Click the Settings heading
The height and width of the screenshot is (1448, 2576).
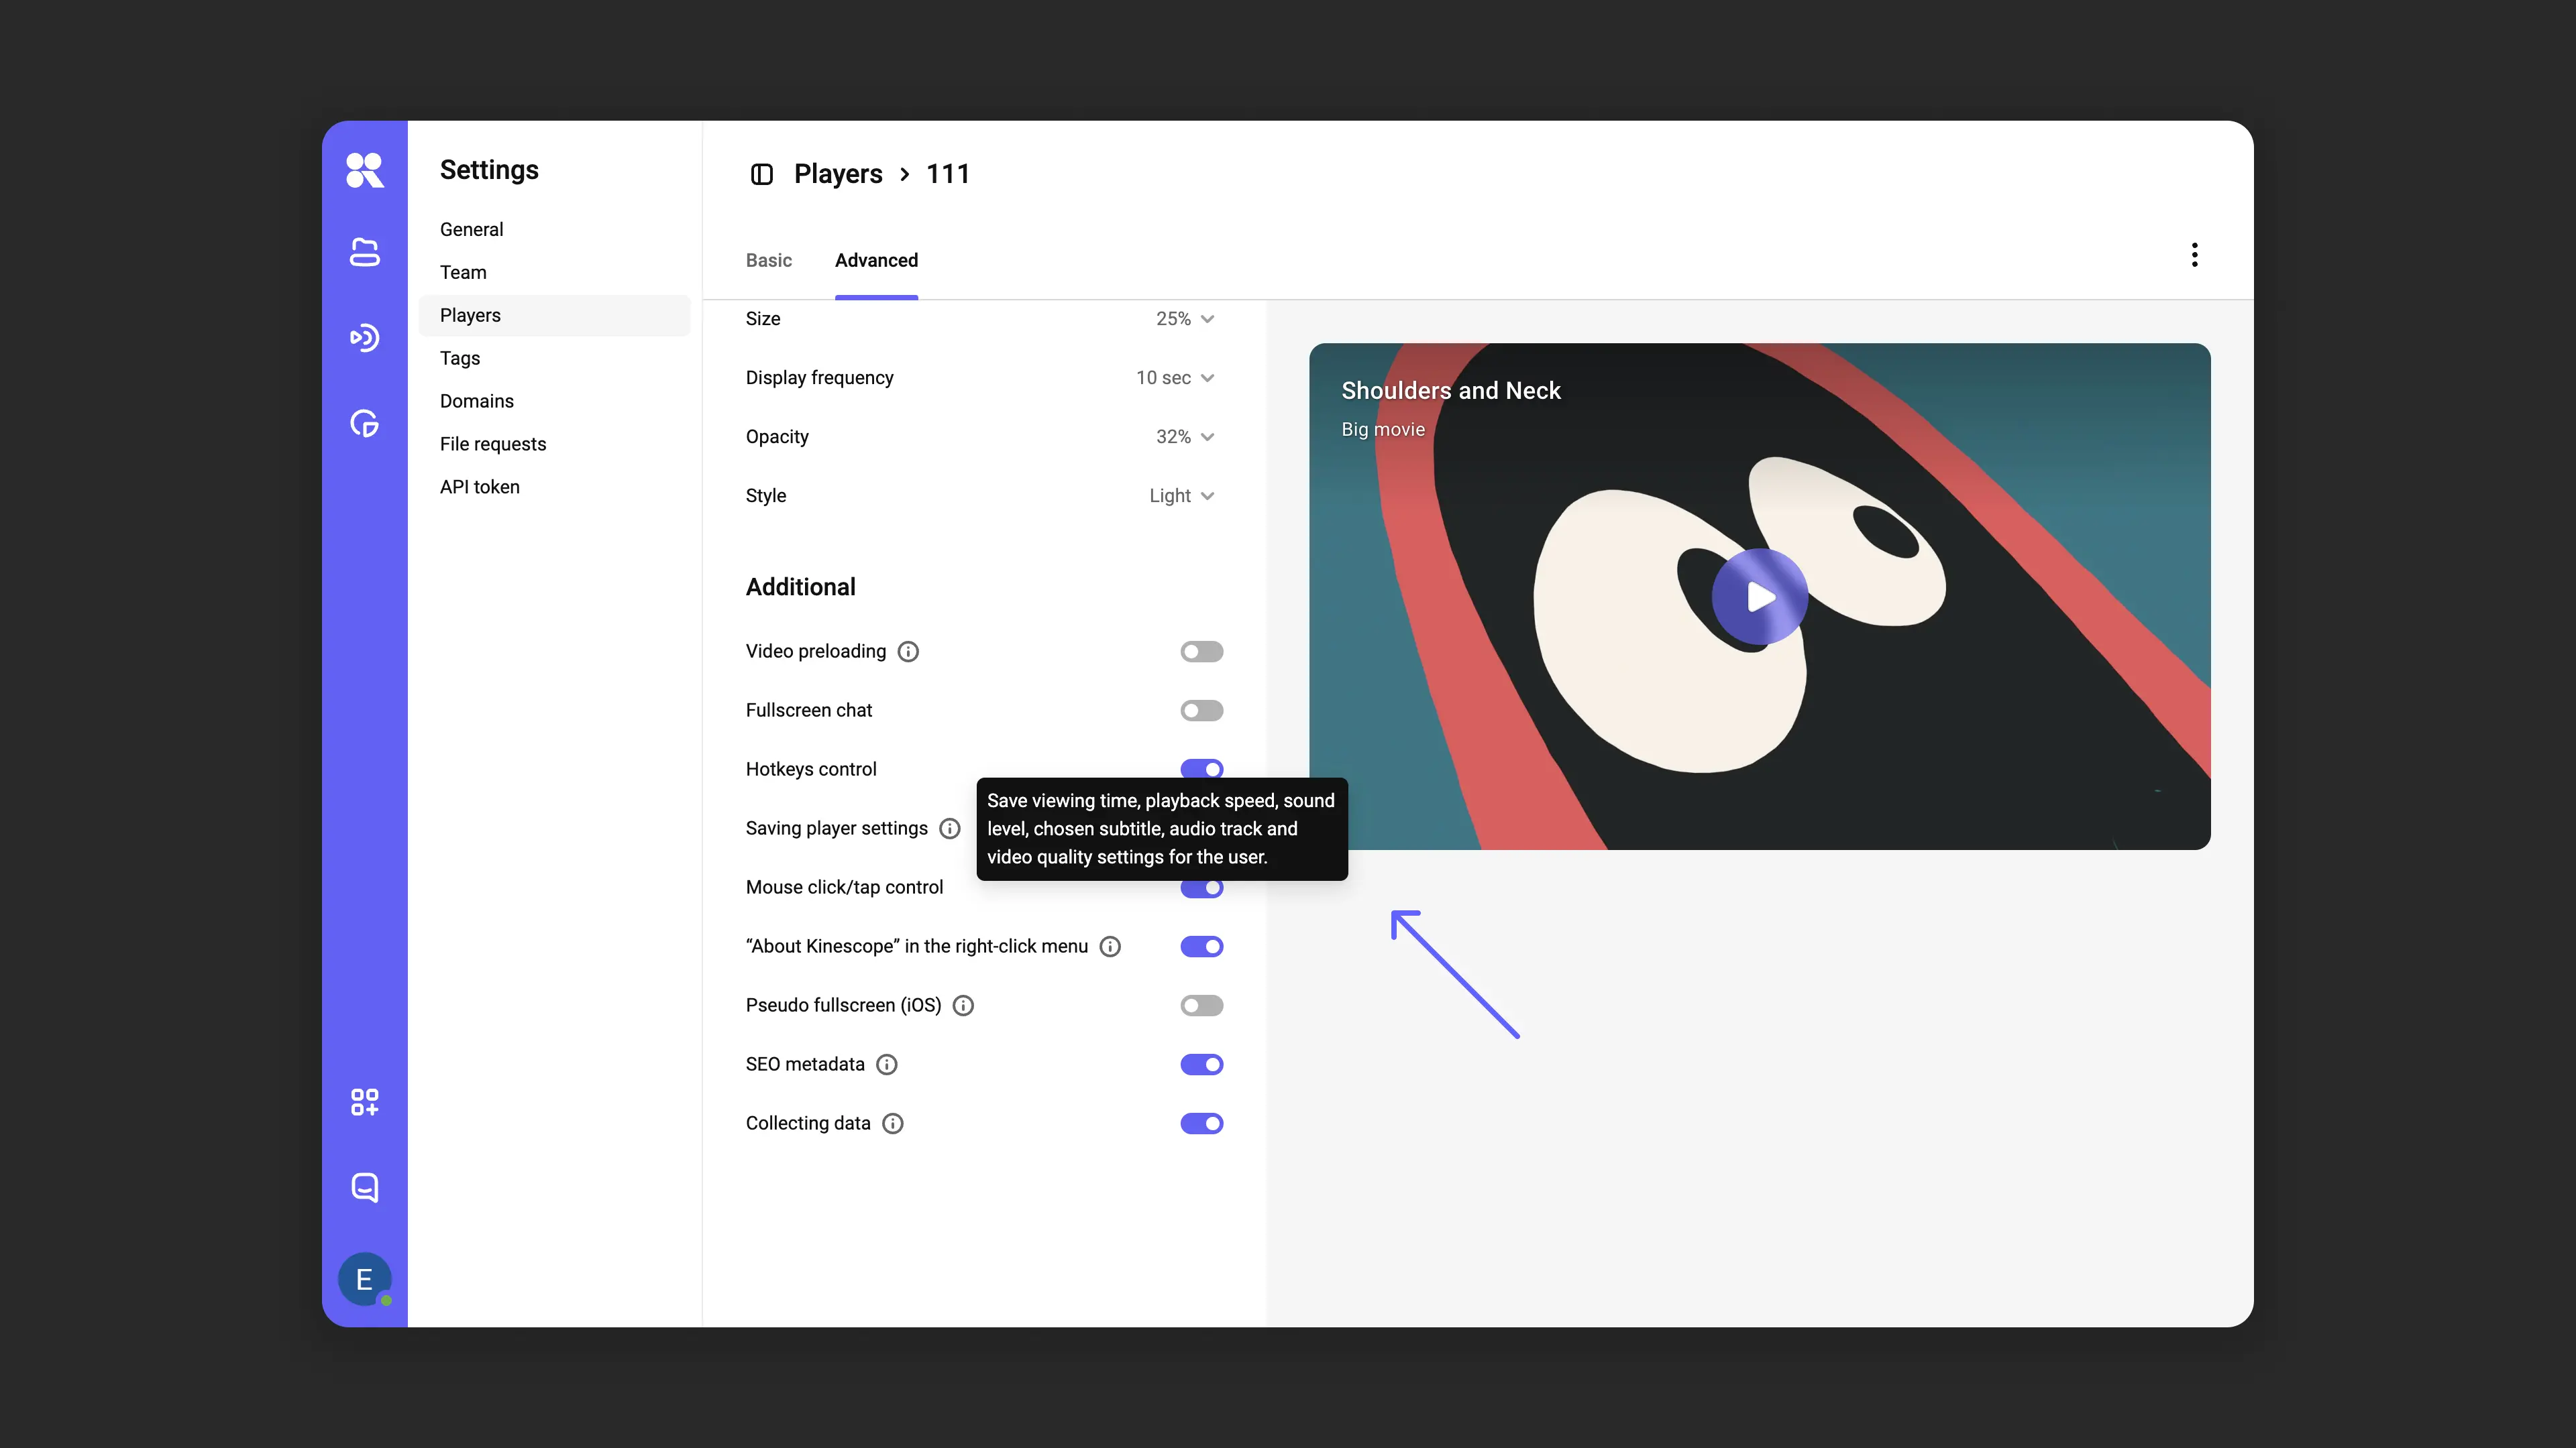[489, 170]
